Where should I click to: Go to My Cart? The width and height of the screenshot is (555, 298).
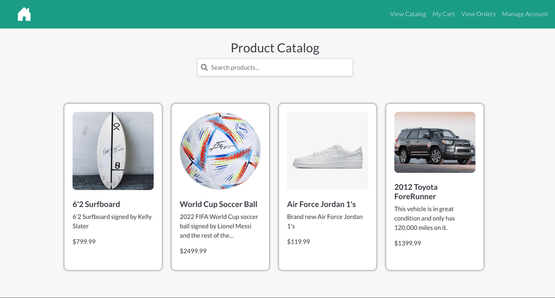[443, 14]
